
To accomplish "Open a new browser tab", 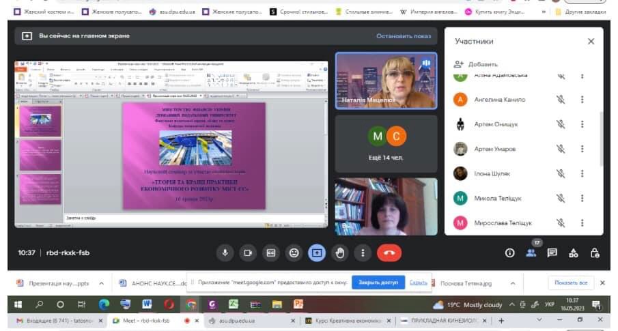I will pos(501,321).
